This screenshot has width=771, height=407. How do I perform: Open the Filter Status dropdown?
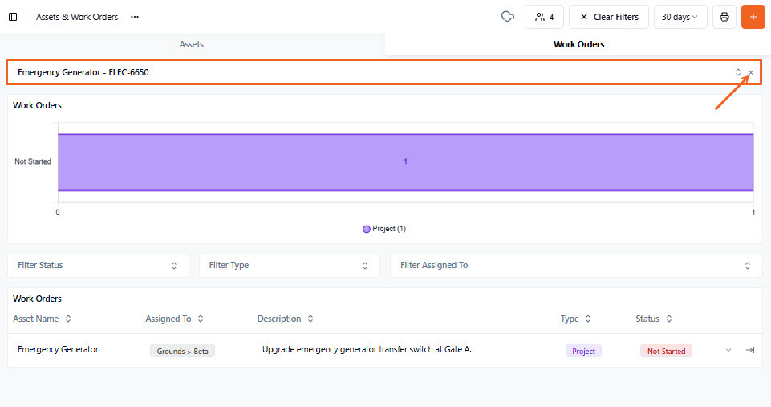pyautogui.click(x=99, y=265)
